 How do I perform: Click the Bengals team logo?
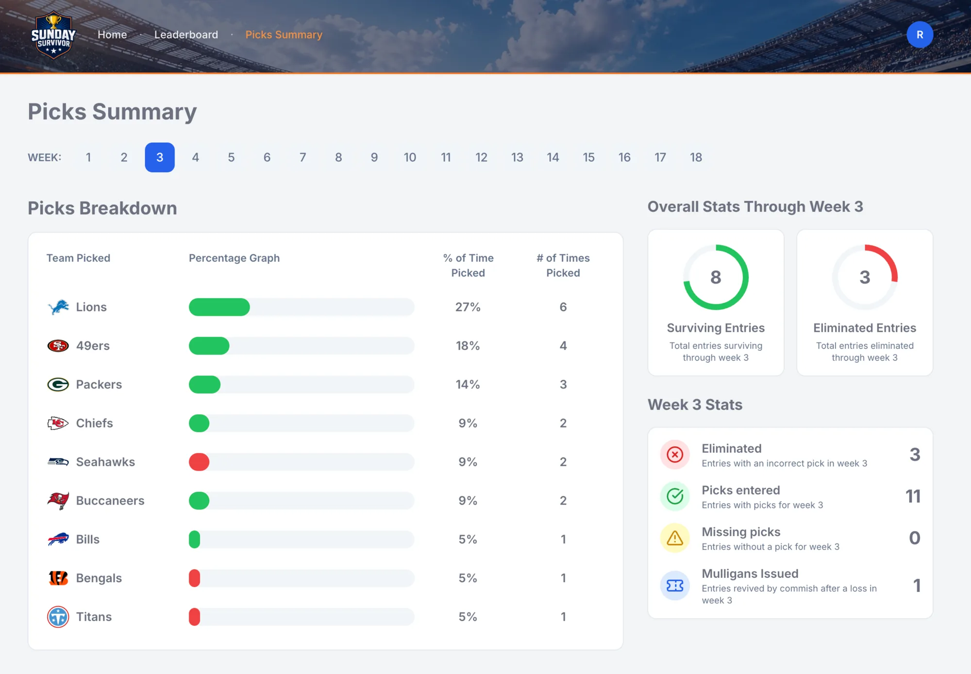pos(58,578)
